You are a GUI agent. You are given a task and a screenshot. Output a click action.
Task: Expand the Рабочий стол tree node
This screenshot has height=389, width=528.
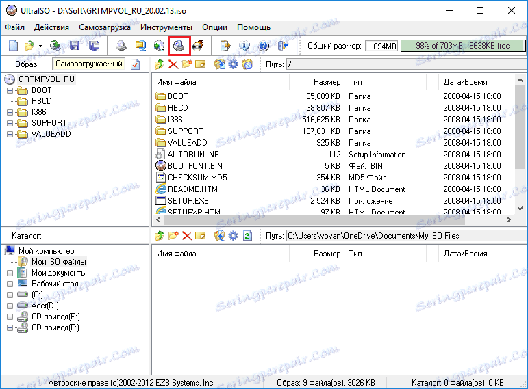click(10, 284)
